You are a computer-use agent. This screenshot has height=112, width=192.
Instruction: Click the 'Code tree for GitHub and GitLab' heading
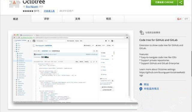[x=158, y=40]
